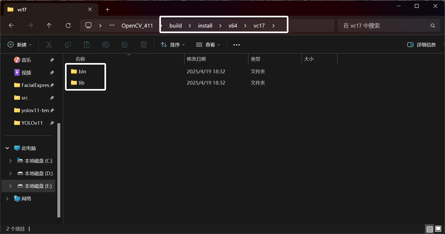Click bin modified date 2025/4/19 18:32

pyautogui.click(x=206, y=71)
